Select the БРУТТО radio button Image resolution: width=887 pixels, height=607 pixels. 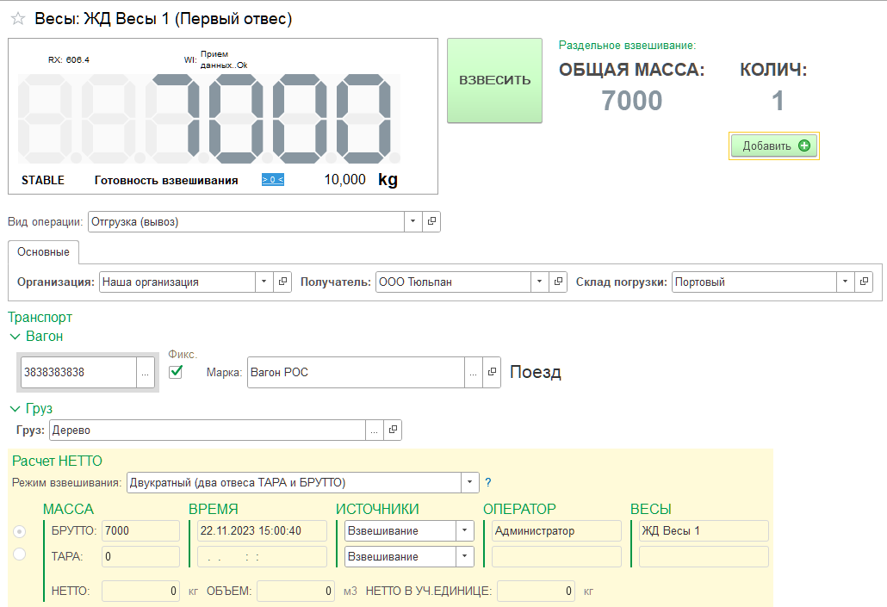coord(20,531)
